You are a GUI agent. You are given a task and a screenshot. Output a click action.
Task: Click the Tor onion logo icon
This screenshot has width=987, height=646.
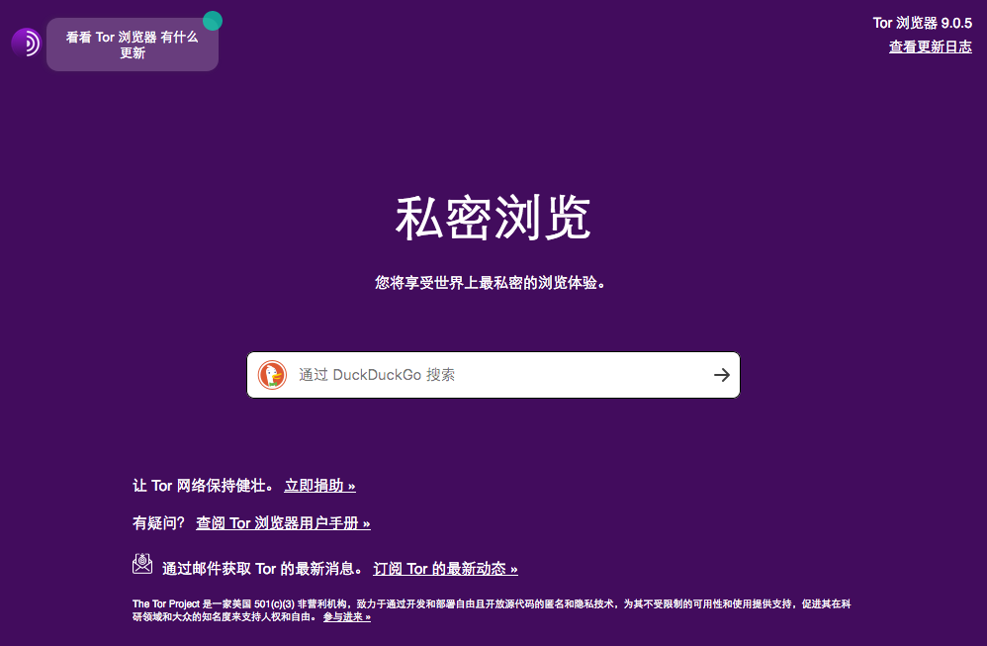click(x=26, y=43)
